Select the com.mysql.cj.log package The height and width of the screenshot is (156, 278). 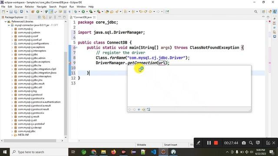coord(27,91)
